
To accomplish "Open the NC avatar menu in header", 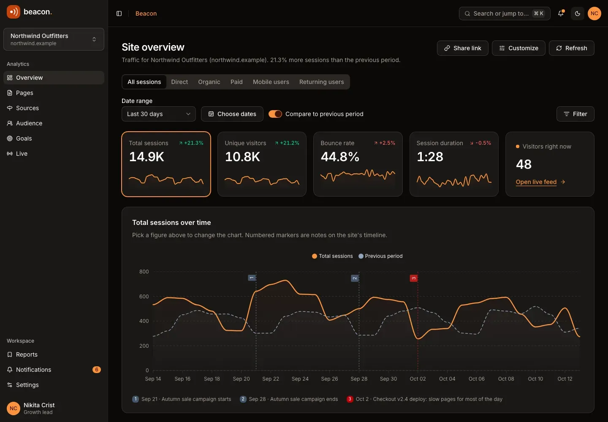I will [594, 14].
